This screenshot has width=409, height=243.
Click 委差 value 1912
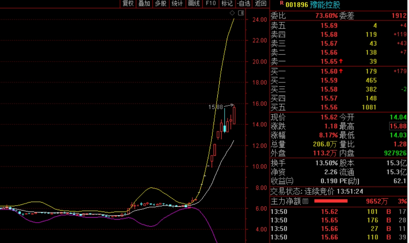(x=399, y=15)
